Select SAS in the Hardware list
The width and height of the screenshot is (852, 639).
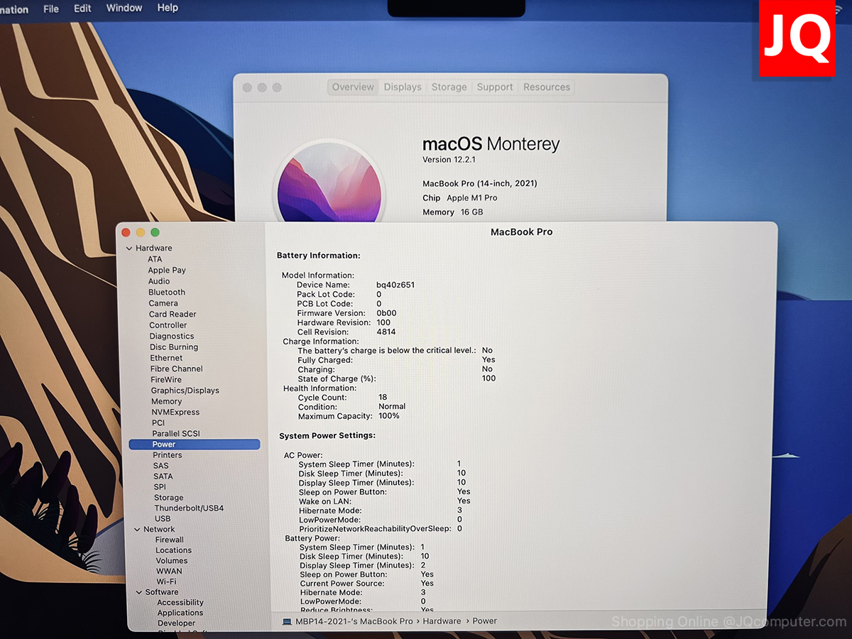[x=161, y=466]
